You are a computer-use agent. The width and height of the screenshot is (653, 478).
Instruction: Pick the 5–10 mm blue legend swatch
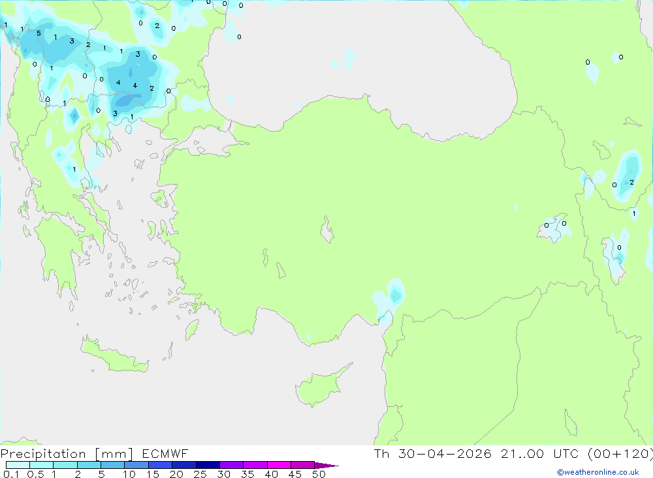[113, 465]
